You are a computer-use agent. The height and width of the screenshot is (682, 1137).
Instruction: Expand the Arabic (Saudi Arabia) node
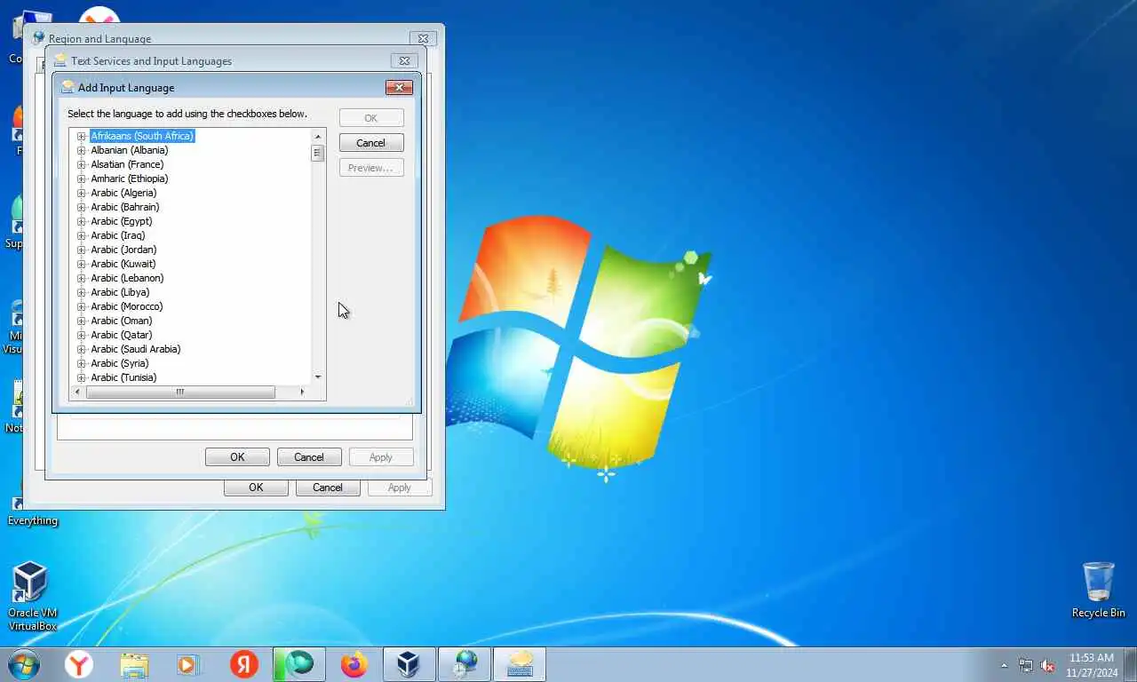pos(82,349)
